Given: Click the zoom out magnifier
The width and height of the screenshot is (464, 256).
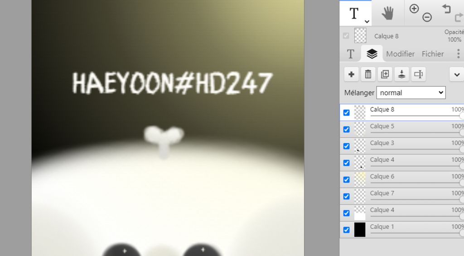Looking at the screenshot, I should tap(427, 17).
